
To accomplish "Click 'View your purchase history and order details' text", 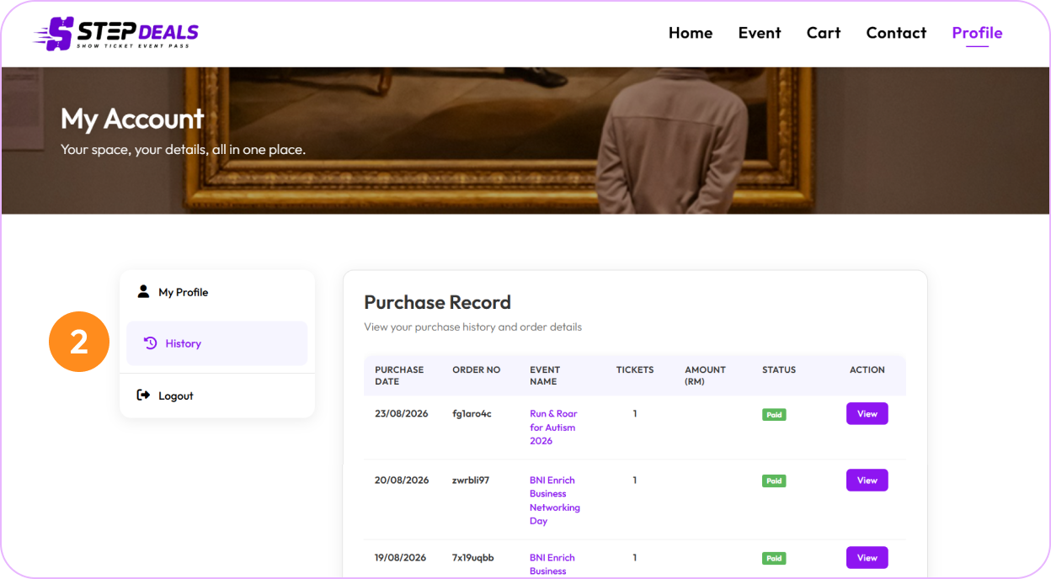I will (x=472, y=327).
